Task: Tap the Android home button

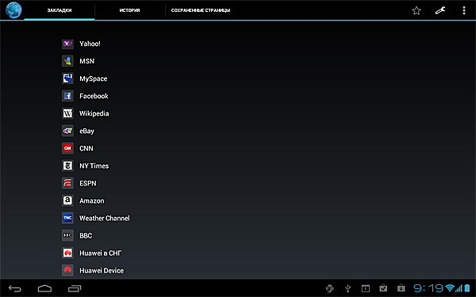Action: (x=44, y=288)
